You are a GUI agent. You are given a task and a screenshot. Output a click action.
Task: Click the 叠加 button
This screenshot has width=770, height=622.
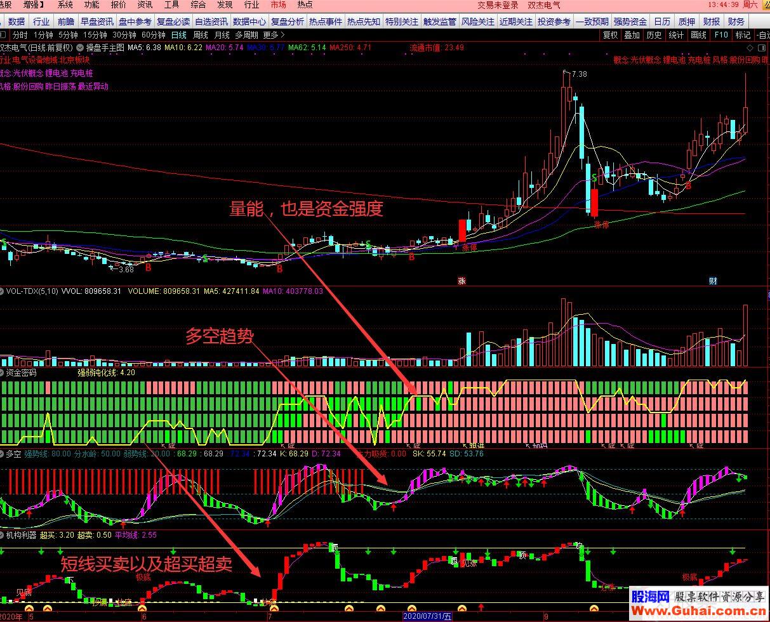tap(632, 35)
